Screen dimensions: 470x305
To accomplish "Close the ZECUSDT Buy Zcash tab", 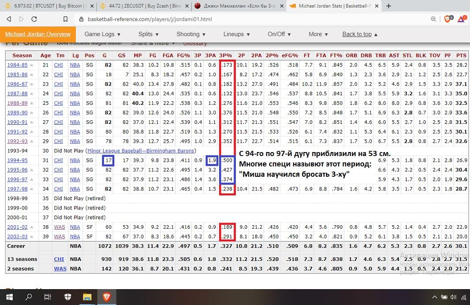I will tap(187, 6).
